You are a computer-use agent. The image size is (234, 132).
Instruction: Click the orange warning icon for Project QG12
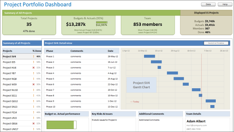click(x=34, y=101)
